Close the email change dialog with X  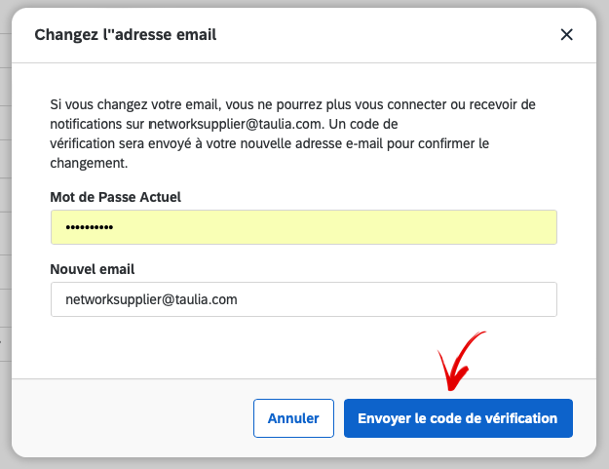(567, 34)
